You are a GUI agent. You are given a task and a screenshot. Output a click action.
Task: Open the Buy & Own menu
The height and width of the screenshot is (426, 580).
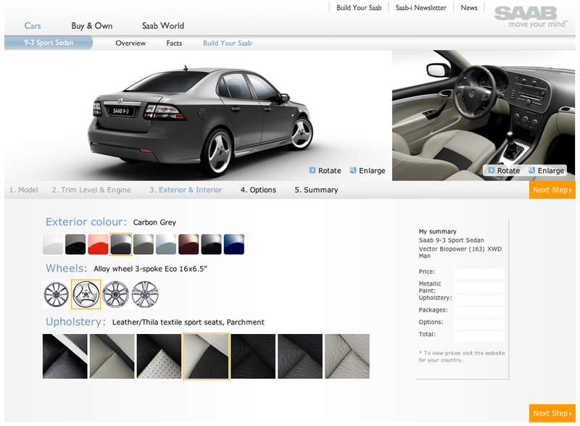click(92, 26)
